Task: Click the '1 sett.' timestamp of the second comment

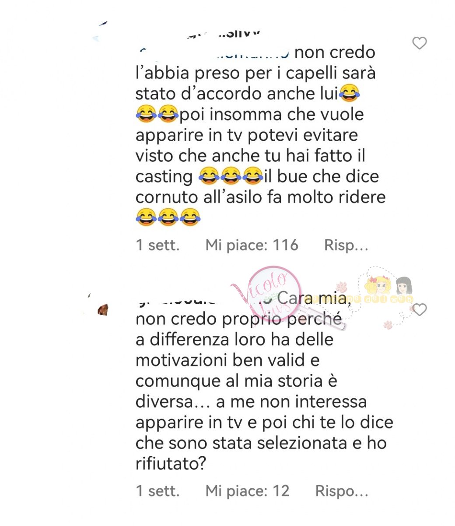Action: click(x=157, y=490)
